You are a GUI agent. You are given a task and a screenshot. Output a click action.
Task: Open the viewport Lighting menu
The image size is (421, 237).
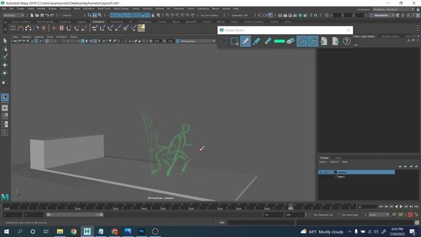tap(39, 37)
